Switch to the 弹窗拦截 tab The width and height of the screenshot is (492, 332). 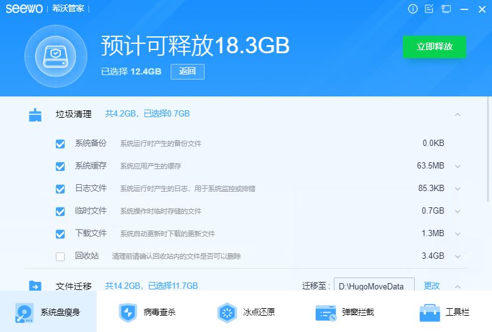[345, 312]
